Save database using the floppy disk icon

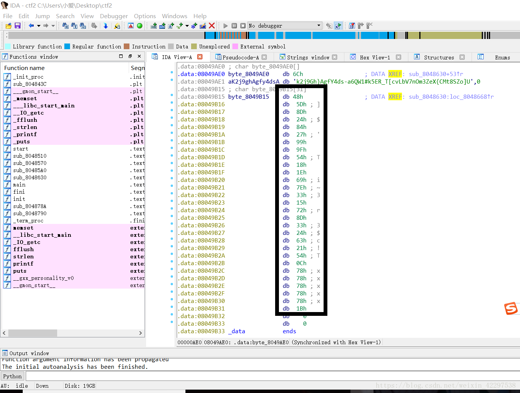(x=17, y=26)
